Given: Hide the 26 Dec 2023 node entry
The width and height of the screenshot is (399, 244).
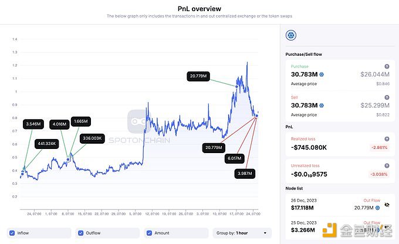Looking at the screenshot, I should click(x=387, y=205).
